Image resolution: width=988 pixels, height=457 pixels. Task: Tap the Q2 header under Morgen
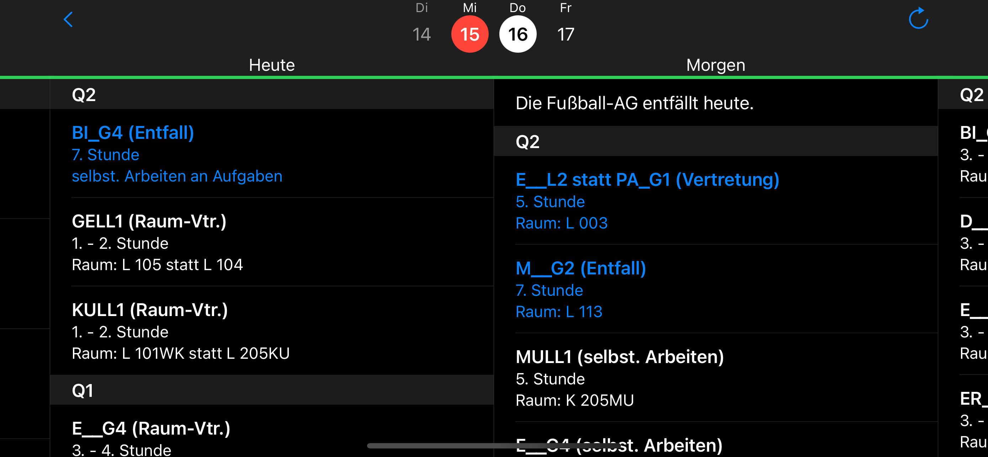click(x=716, y=141)
